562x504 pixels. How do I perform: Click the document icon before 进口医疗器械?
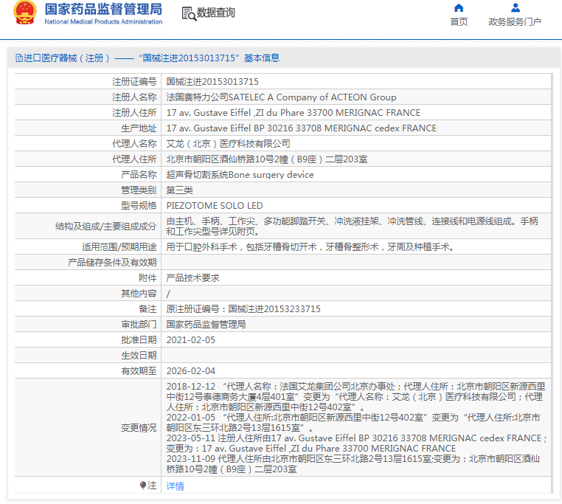click(18, 58)
